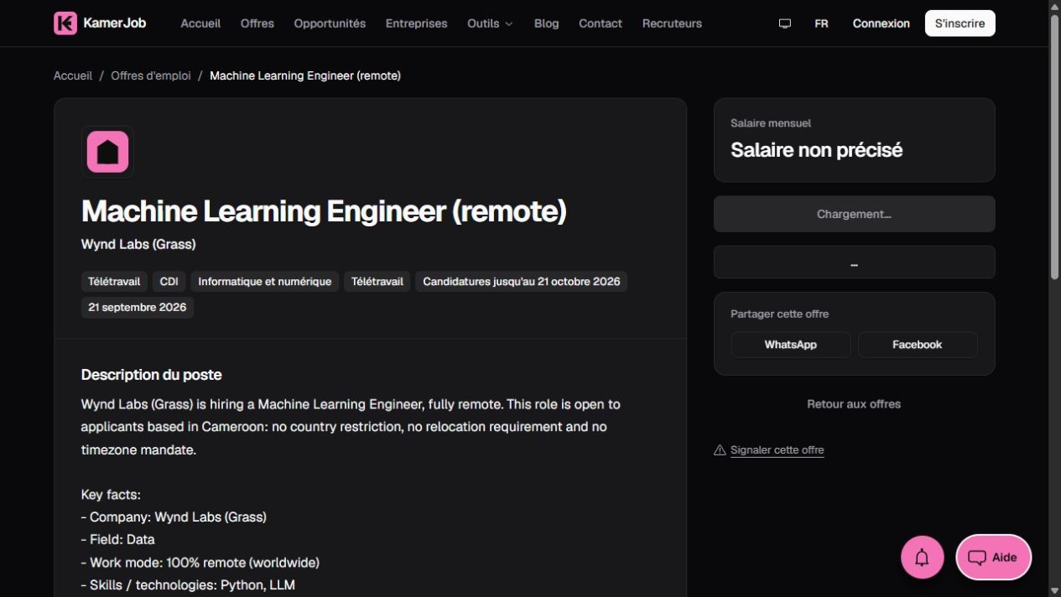Expand the Outils dropdown menu
This screenshot has width=1061, height=597.
tap(490, 23)
